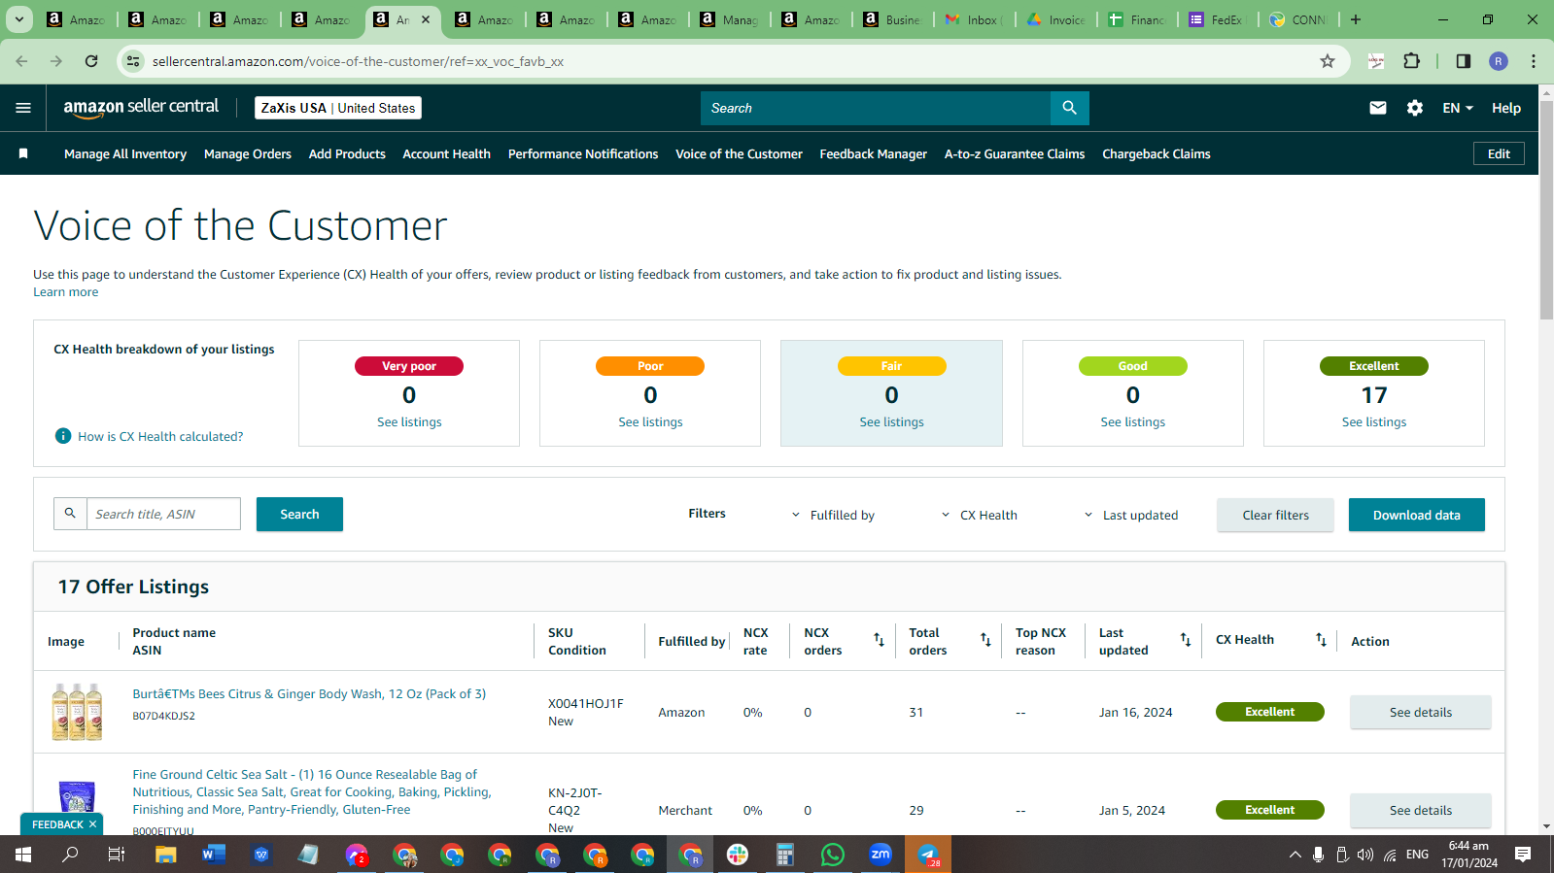Show hidden system tray icons

[x=1295, y=855]
